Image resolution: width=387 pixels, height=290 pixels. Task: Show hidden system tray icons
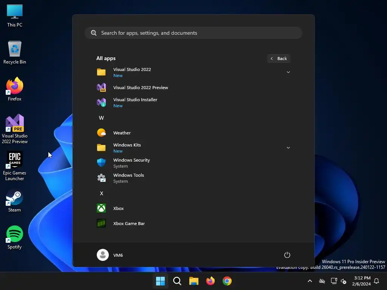click(310, 281)
